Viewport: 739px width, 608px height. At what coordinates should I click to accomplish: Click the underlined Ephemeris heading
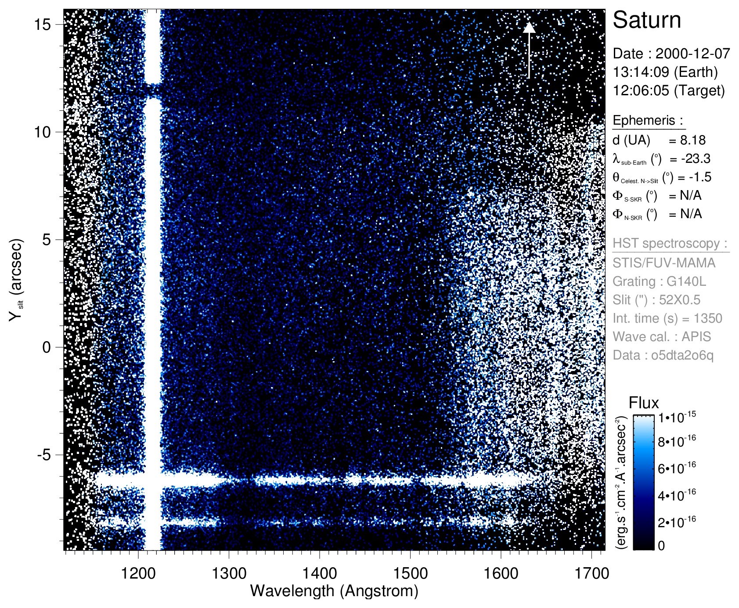tap(648, 120)
